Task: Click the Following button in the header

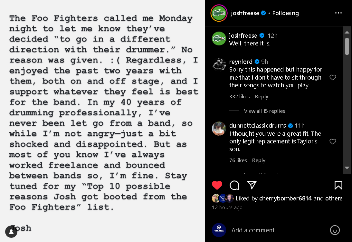Action: pos(285,13)
